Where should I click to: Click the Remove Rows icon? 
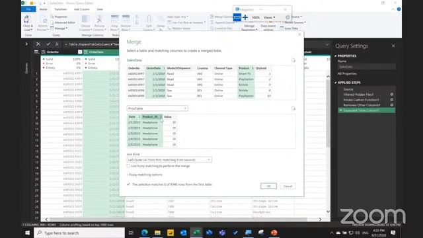tap(126, 19)
